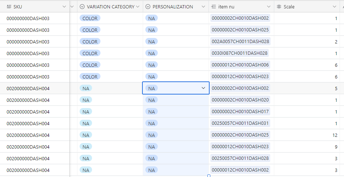Select the Scale column header
This screenshot has width=344, height=177.
tap(307, 7)
